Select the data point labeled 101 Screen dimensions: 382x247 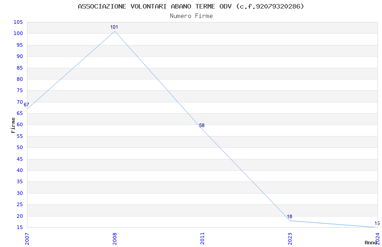pos(115,31)
